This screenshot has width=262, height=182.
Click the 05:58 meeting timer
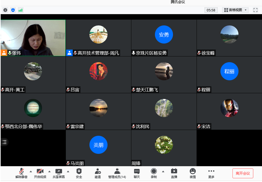(x=211, y=10)
